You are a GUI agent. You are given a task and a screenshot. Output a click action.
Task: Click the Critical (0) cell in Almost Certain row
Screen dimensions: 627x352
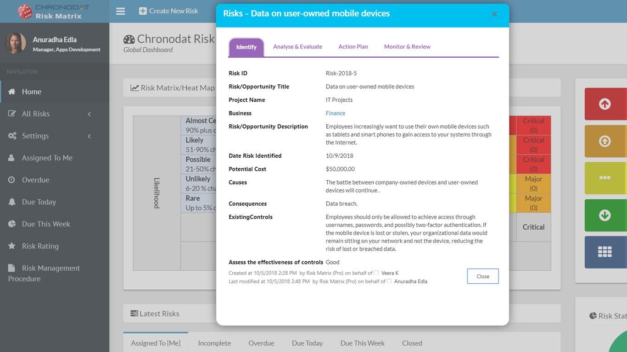pos(533,126)
